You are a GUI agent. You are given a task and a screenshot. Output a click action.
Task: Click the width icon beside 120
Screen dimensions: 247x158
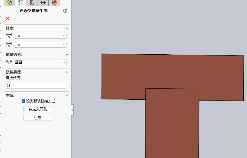click(9, 35)
